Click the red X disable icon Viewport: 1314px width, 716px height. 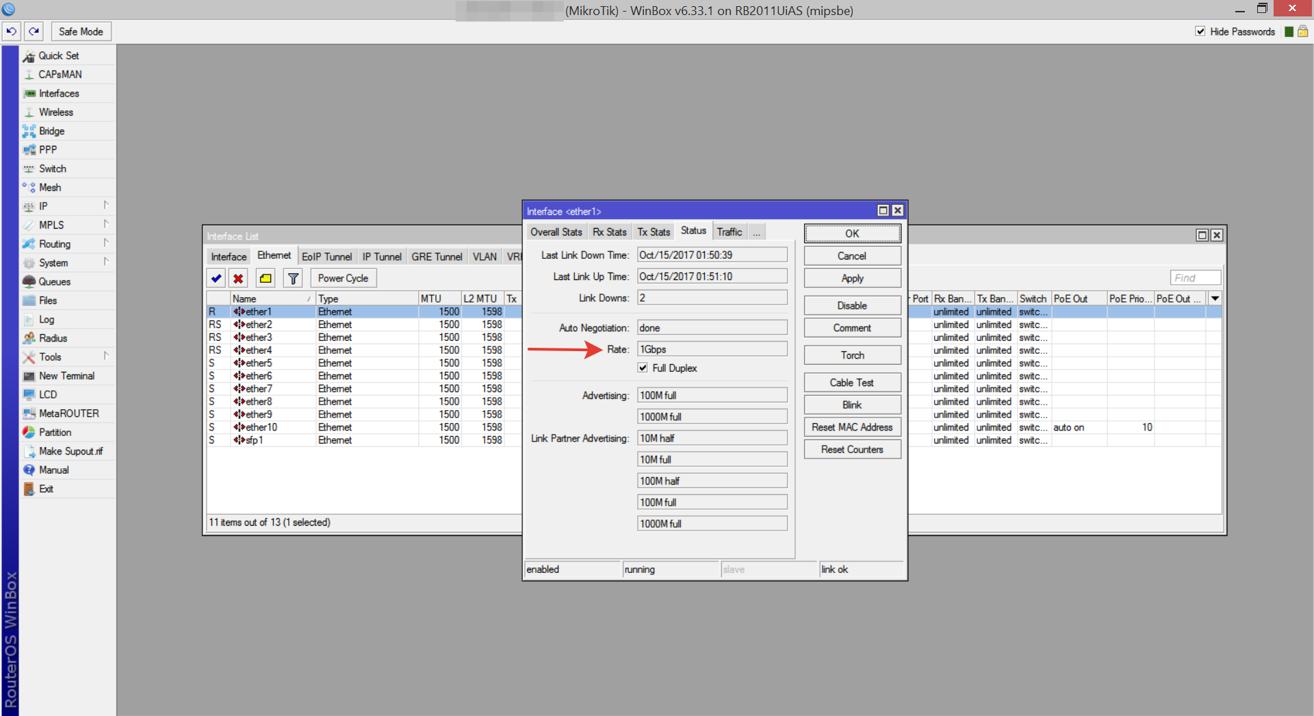tap(238, 278)
